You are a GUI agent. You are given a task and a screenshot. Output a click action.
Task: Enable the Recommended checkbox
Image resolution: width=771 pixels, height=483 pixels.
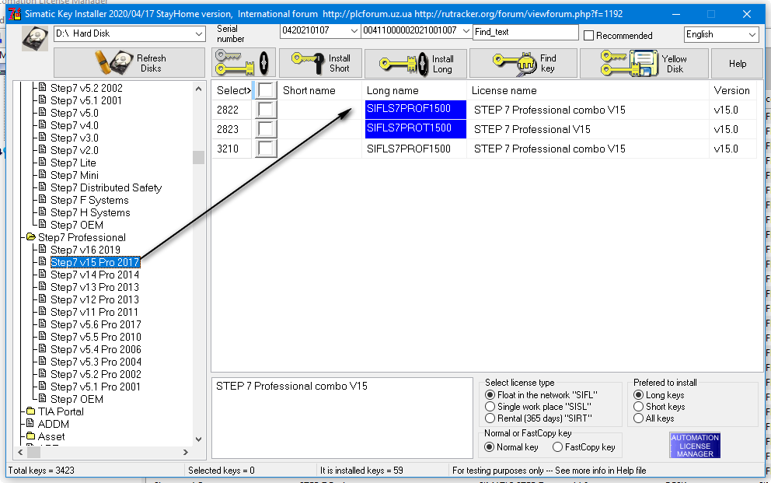(588, 36)
